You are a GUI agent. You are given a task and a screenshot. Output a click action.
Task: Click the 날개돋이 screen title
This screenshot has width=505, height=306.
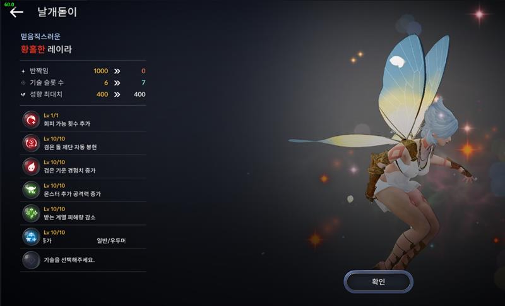point(57,12)
